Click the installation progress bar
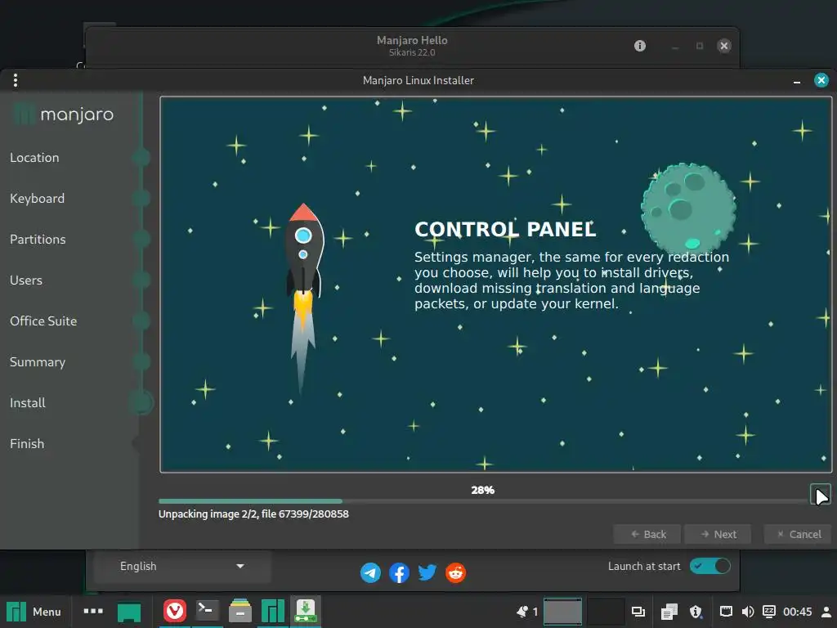The height and width of the screenshot is (628, 837). [x=483, y=501]
